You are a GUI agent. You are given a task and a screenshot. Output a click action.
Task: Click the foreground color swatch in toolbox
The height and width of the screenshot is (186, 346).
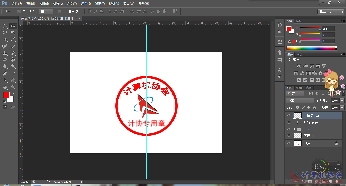[x=6, y=95]
